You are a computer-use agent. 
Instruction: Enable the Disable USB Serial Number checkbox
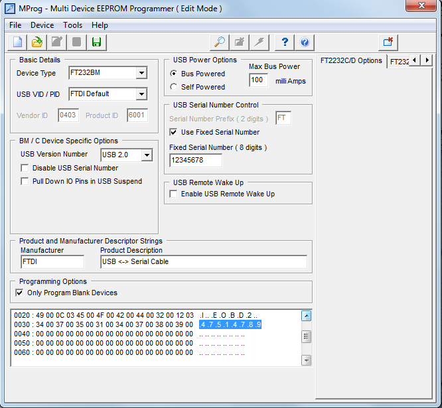(25, 169)
